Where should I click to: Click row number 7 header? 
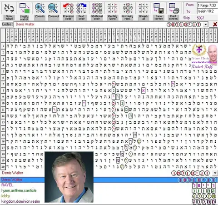pyautogui.click(x=3, y=84)
